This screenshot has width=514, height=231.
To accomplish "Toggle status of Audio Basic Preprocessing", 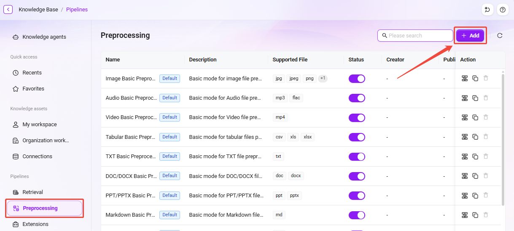I will (x=357, y=98).
